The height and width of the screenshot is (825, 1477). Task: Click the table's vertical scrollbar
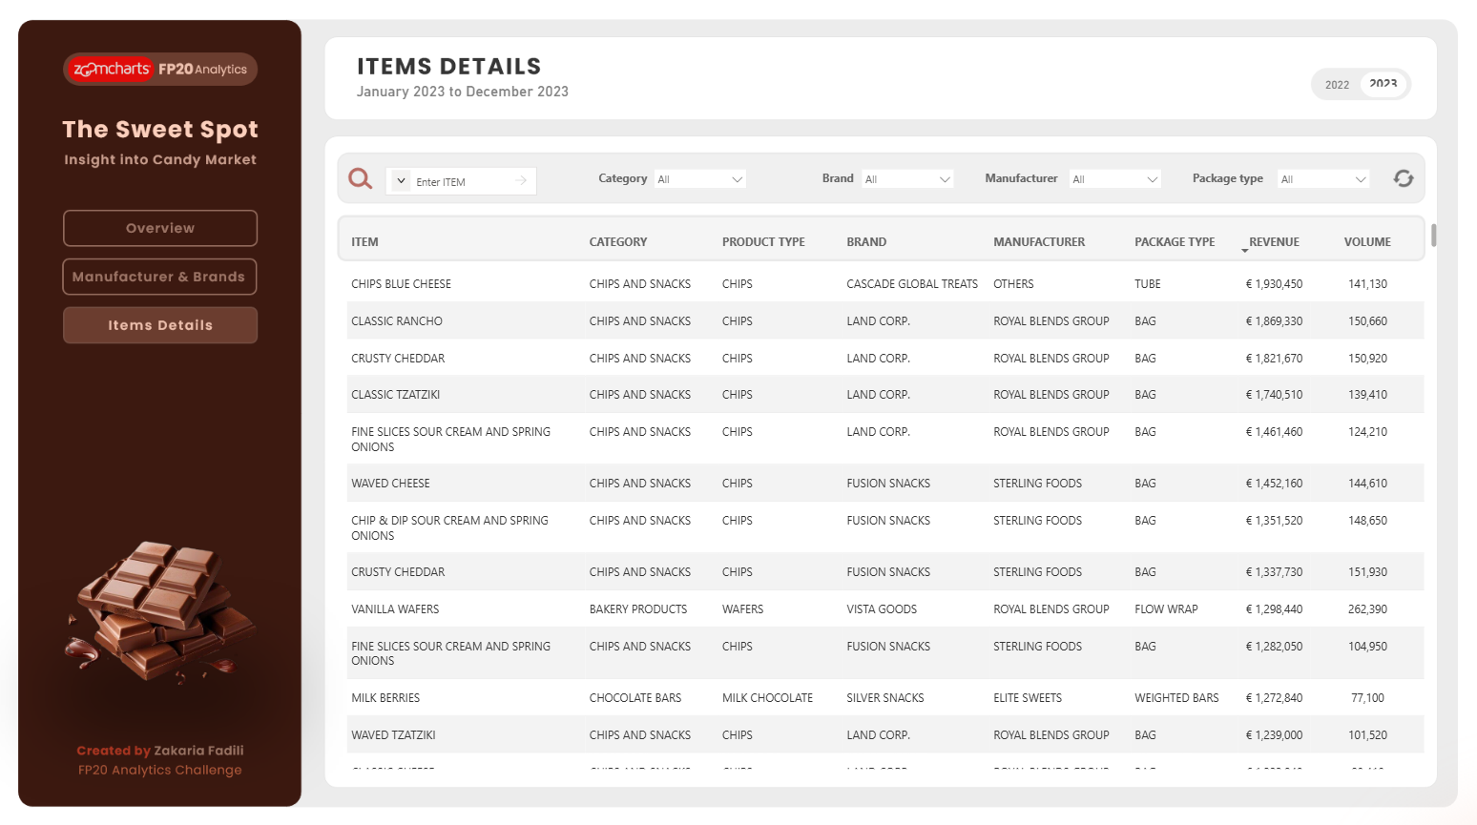[x=1433, y=235]
